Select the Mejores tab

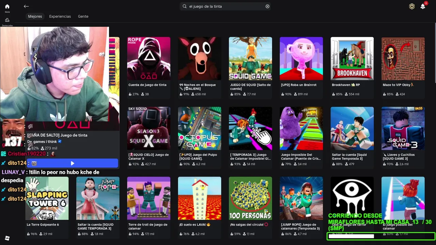coord(35,16)
